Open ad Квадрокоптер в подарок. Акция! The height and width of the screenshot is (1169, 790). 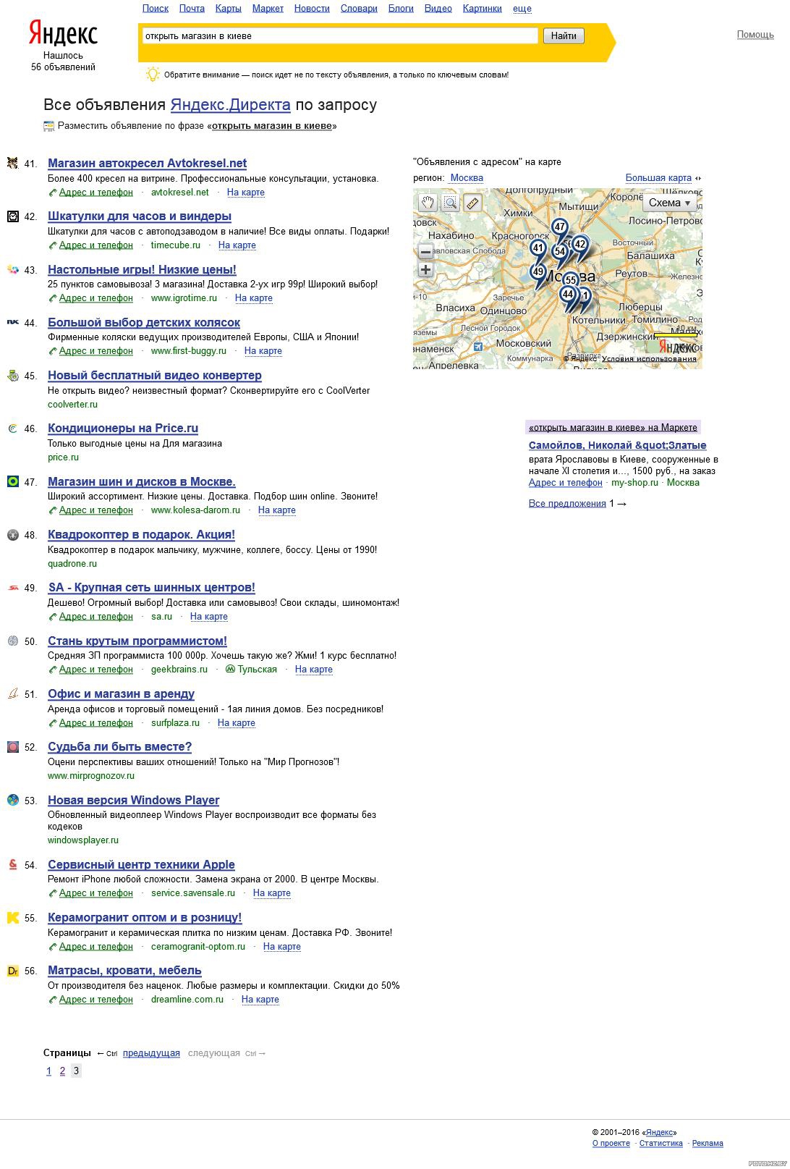pos(141,534)
